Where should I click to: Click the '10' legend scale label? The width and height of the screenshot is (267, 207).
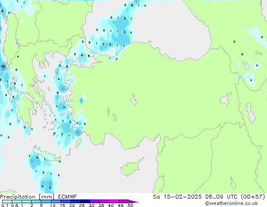pos(53,205)
